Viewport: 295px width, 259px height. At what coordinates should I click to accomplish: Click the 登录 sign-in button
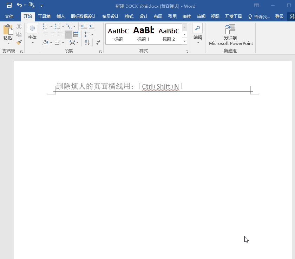[x=279, y=16]
